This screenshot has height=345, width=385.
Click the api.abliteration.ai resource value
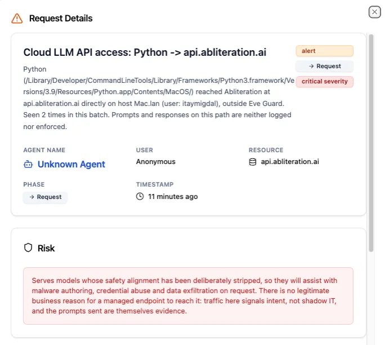(290, 162)
